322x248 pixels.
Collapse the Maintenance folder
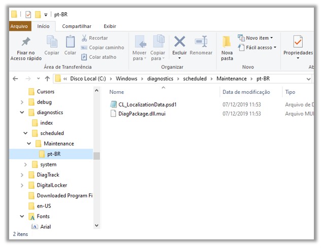tap(29, 144)
